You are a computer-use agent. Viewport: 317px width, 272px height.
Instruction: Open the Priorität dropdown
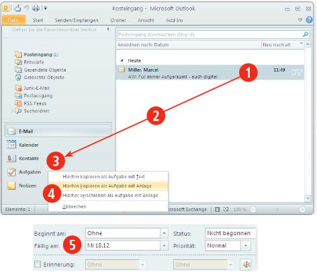(x=246, y=246)
